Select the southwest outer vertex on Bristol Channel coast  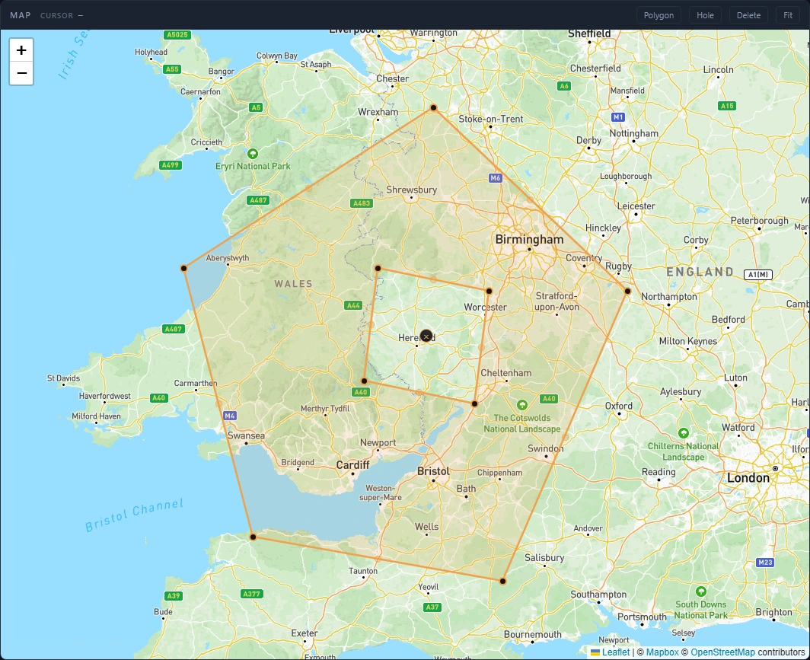253,537
